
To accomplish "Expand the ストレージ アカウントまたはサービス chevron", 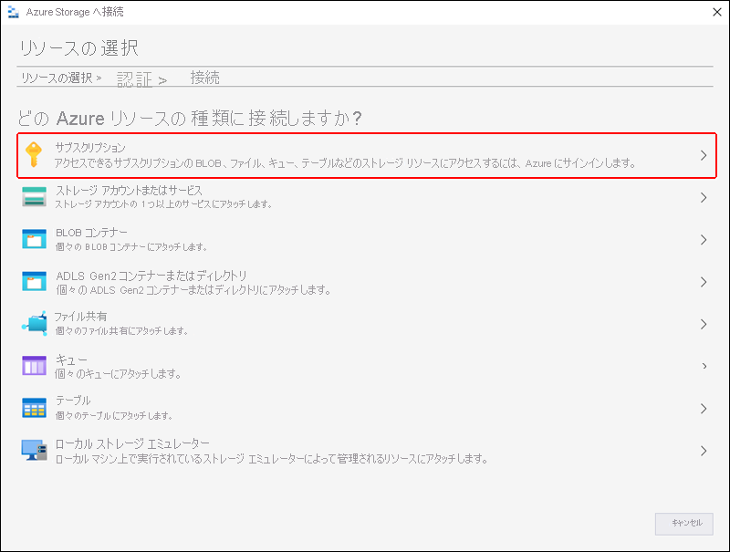I will click(x=704, y=197).
